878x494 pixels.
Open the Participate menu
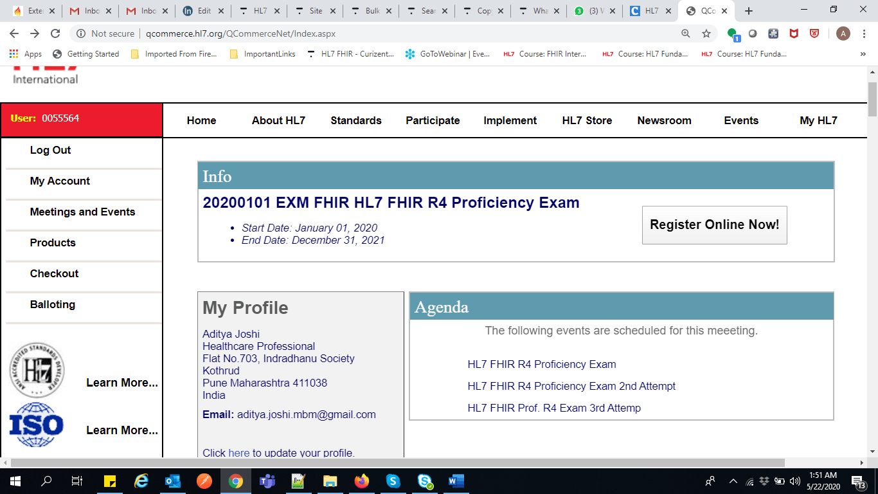click(433, 120)
